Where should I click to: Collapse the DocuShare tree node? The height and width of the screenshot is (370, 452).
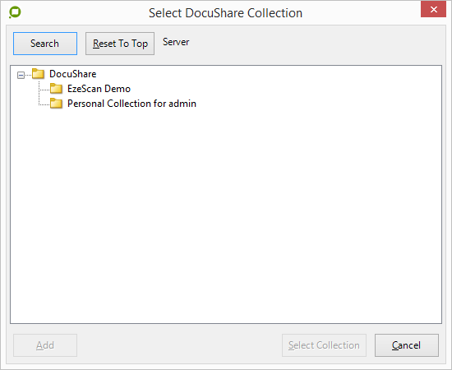pyautogui.click(x=21, y=76)
